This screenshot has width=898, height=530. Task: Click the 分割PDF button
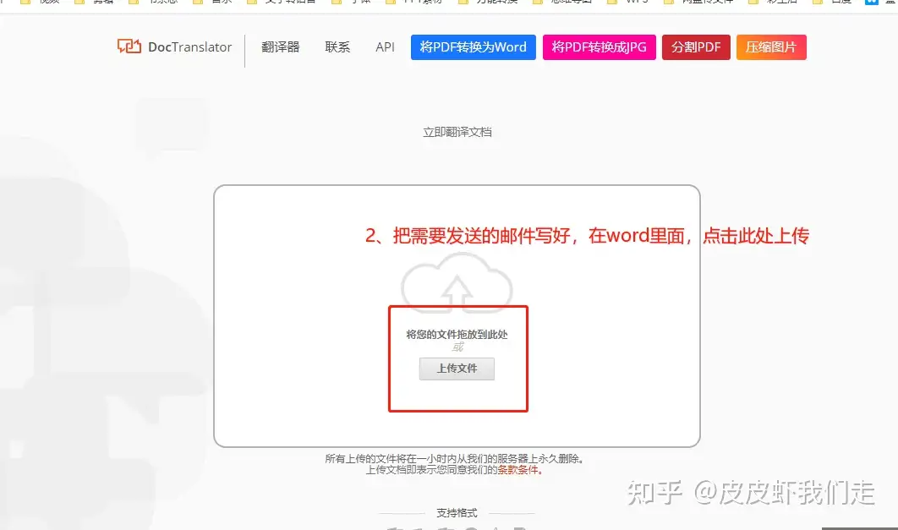(696, 47)
